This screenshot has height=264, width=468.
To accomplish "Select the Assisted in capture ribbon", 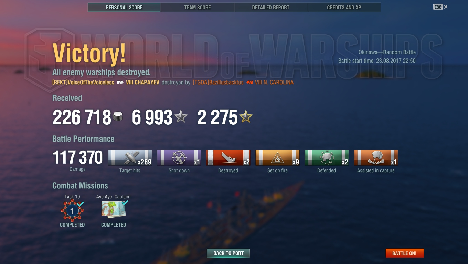I will click(376, 158).
